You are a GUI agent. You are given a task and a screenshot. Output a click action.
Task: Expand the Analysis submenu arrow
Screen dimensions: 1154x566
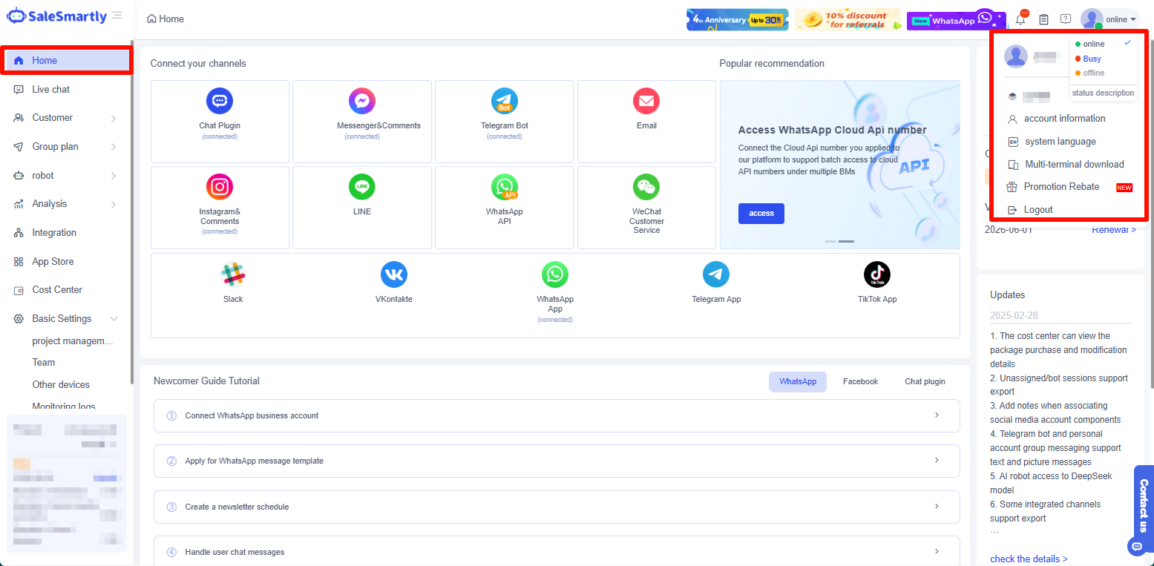tap(114, 204)
